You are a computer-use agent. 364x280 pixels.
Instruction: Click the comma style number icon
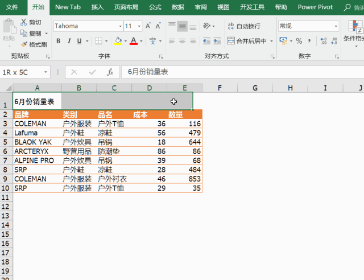click(x=310, y=42)
